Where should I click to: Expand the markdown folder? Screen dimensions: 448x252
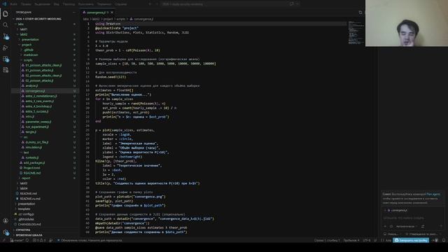point(31,55)
